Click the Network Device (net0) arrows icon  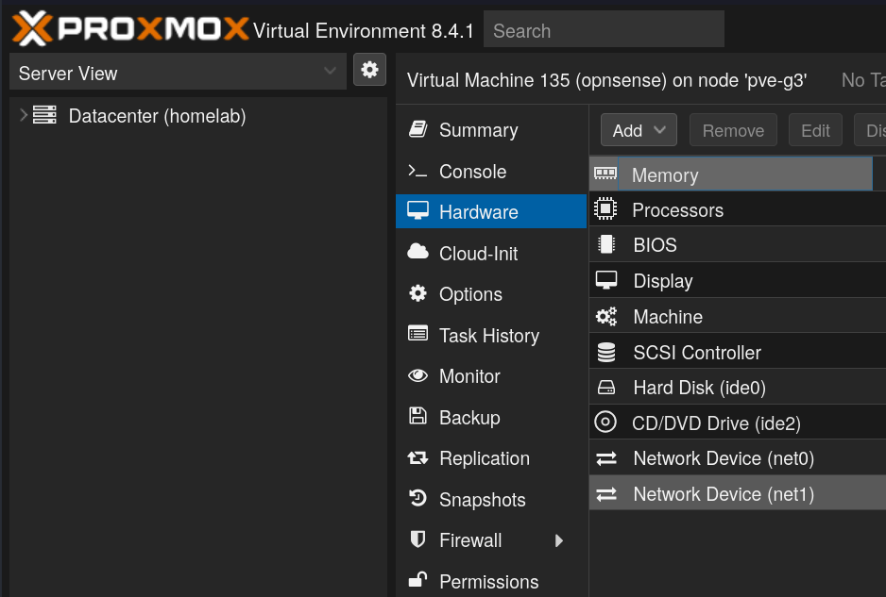pyautogui.click(x=605, y=458)
